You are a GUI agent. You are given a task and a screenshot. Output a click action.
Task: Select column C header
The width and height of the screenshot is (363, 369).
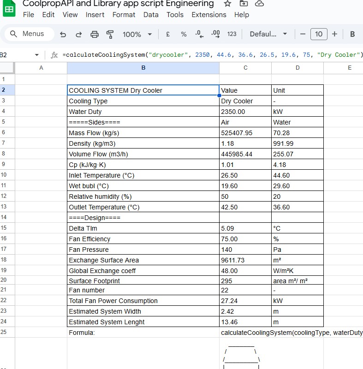[x=245, y=68]
